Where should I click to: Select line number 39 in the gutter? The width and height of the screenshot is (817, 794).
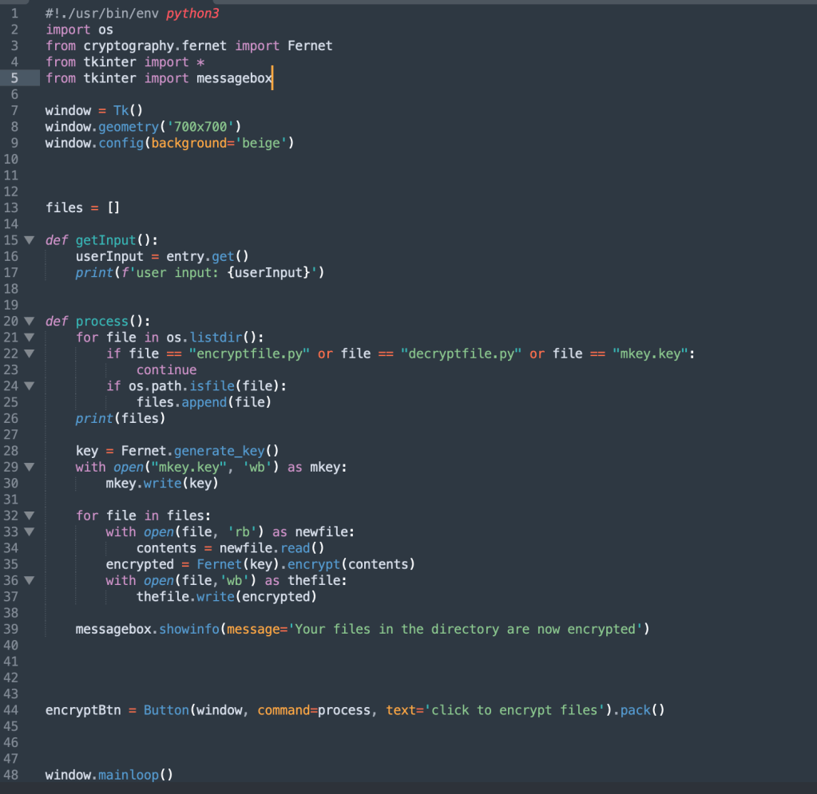10,629
